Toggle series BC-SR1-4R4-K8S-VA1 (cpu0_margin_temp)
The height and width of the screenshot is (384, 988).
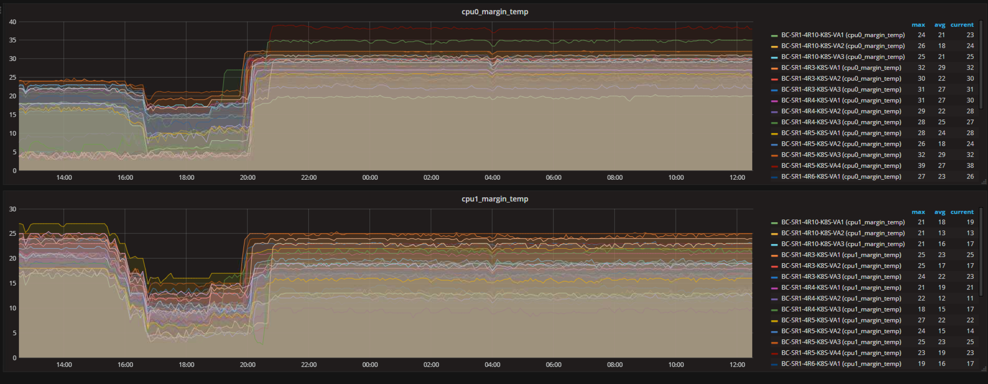(841, 100)
